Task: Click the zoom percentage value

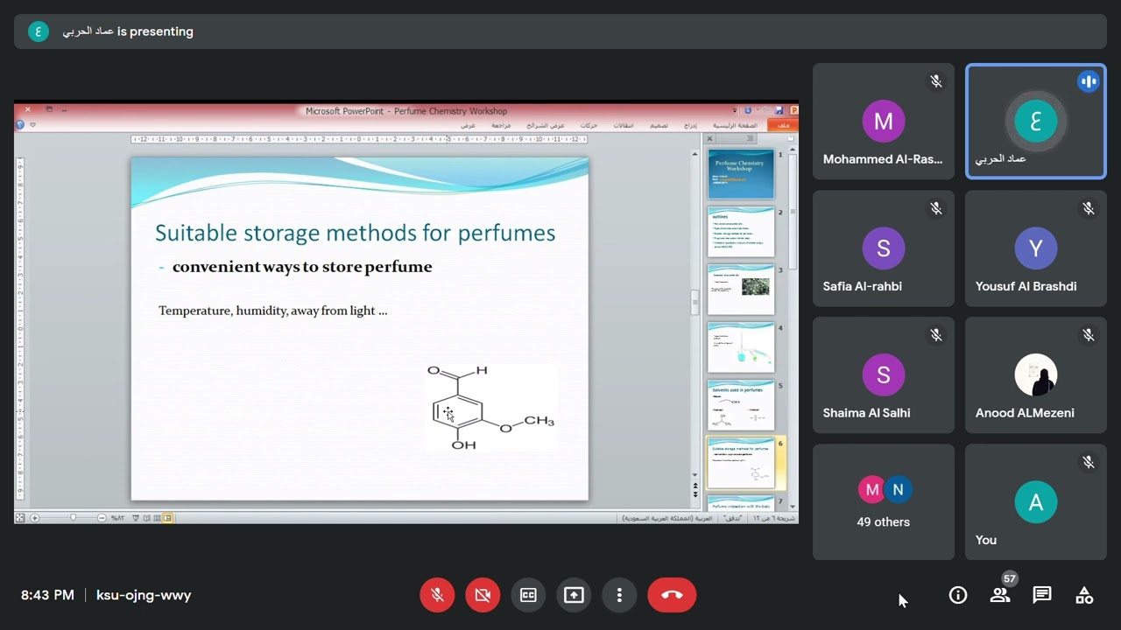Action: (118, 518)
